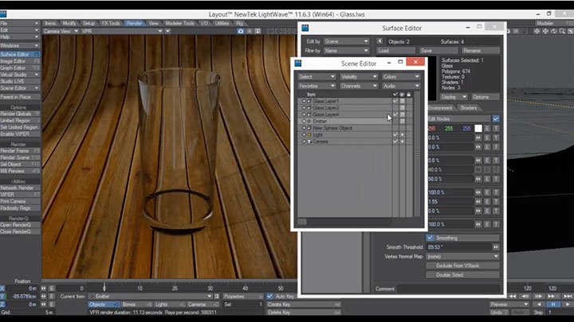Toggle the Glass Layer2 visibility cell
Viewport: 574px width, 322px height.
coord(402,107)
